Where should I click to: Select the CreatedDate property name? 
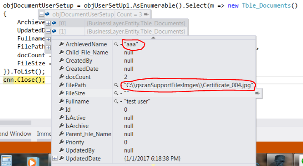(82, 69)
